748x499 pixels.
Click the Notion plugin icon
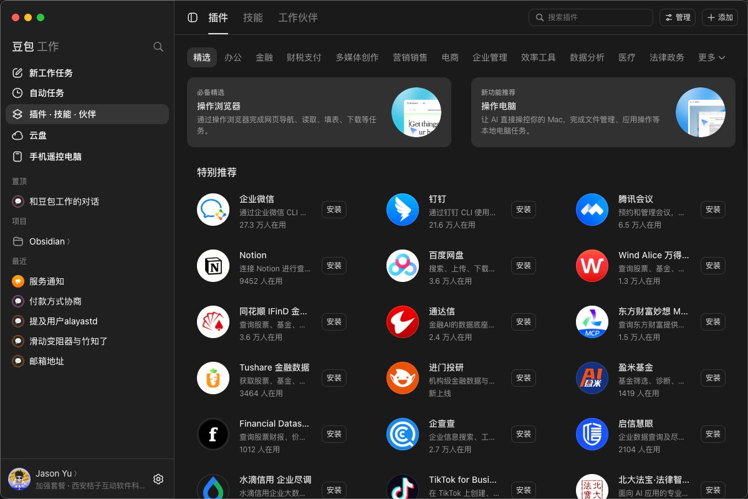(x=213, y=266)
